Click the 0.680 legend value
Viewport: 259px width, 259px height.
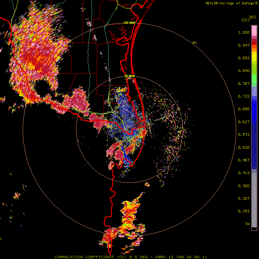(x=244, y=109)
